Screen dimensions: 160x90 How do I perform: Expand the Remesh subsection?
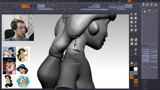[x=144, y=74]
